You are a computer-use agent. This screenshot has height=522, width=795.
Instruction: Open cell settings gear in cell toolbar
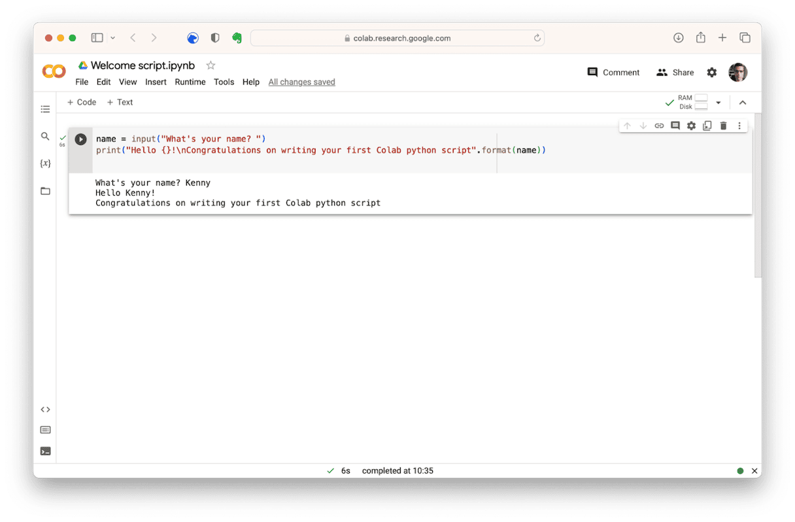(691, 126)
